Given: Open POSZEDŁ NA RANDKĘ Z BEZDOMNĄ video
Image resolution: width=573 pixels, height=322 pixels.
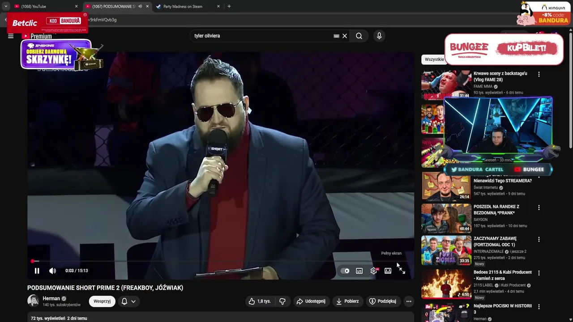Looking at the screenshot, I should coord(496,210).
